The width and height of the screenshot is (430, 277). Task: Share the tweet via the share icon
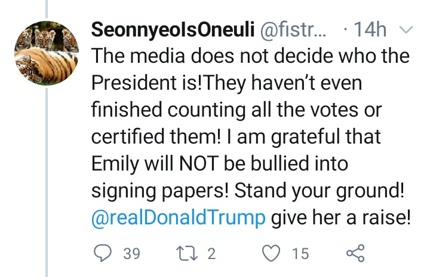(x=355, y=253)
